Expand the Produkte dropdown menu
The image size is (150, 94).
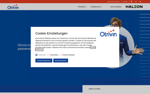[x=82, y=7]
